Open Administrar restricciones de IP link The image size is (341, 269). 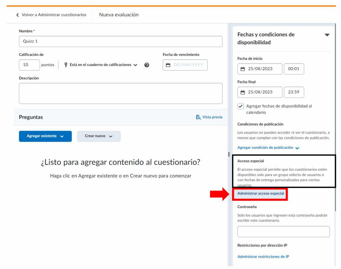(263, 257)
